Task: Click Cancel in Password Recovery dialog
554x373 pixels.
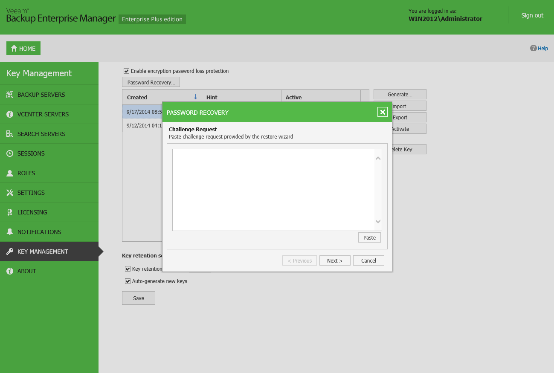Action: coord(368,260)
